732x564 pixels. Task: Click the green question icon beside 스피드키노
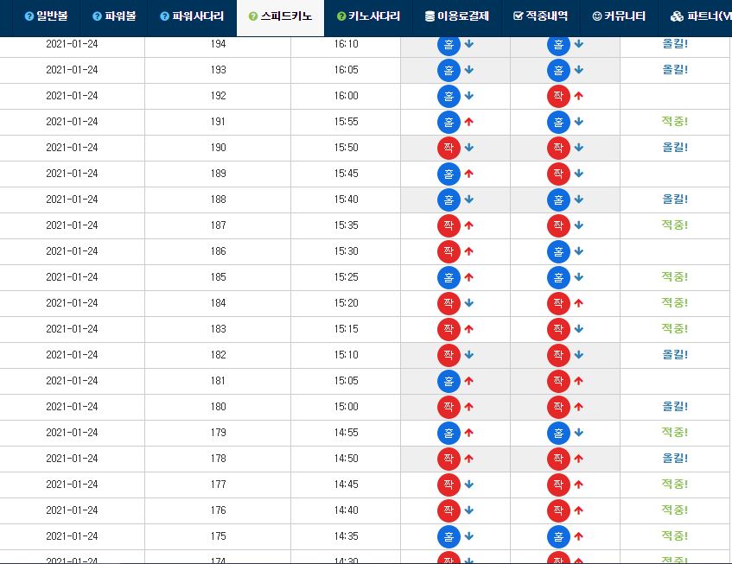pyautogui.click(x=253, y=16)
